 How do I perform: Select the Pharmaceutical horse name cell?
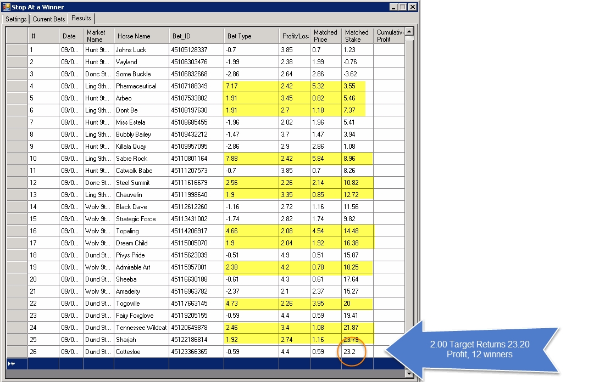[141, 86]
